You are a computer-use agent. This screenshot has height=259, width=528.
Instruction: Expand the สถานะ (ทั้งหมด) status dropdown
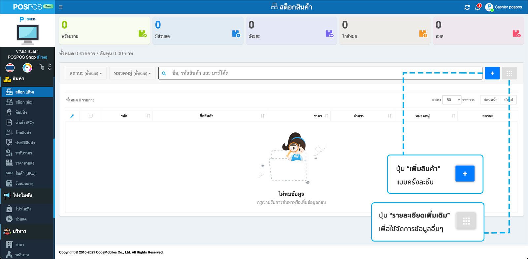tap(85, 73)
